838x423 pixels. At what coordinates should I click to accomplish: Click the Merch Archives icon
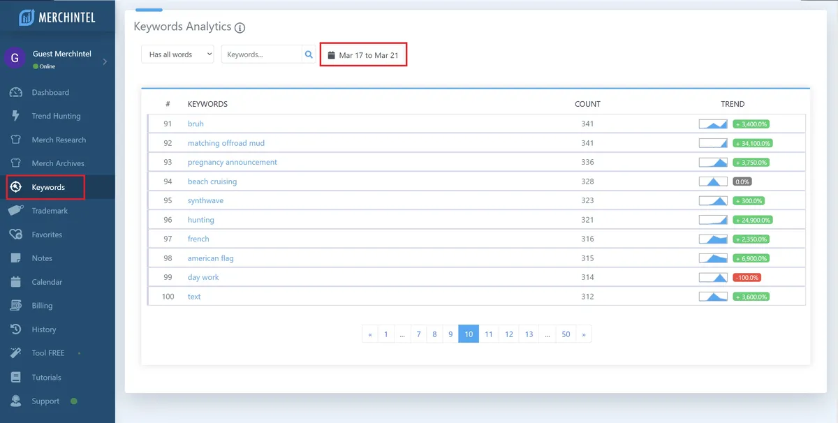point(17,163)
